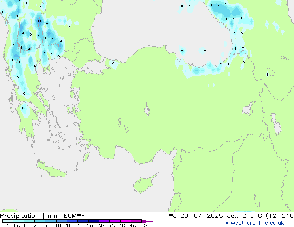
Task: Click the '0.1' legend scale label
Action: click(5, 225)
